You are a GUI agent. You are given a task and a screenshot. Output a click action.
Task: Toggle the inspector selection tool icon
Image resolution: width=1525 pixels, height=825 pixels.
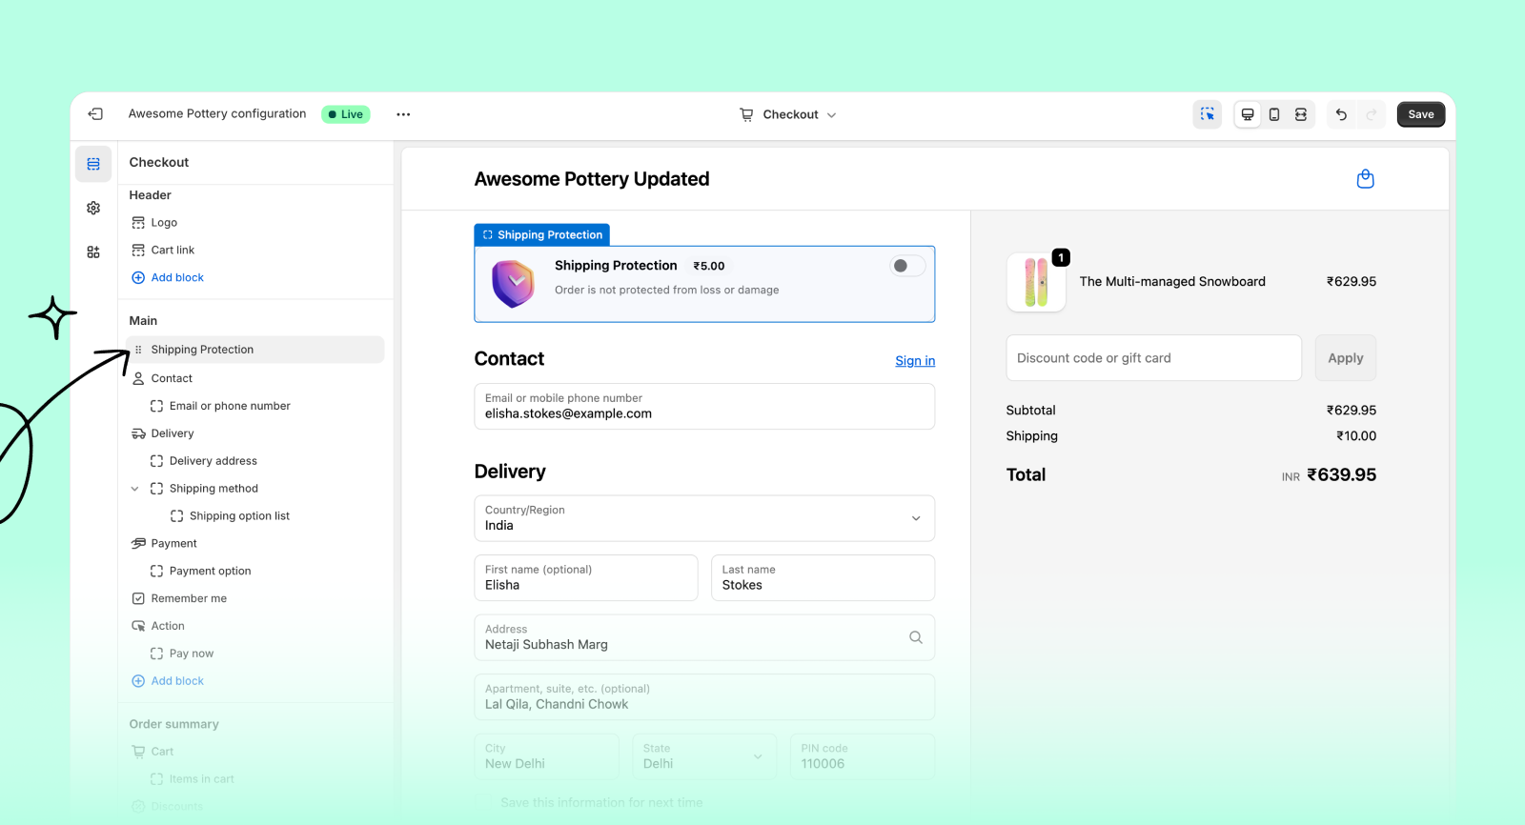tap(1207, 114)
